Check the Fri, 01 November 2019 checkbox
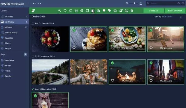Image resolution: width=186 pixels, height=108 pixels. [x=33, y=56]
